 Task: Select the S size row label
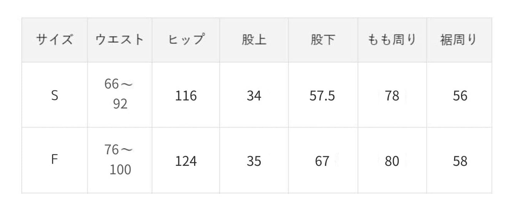(54, 95)
